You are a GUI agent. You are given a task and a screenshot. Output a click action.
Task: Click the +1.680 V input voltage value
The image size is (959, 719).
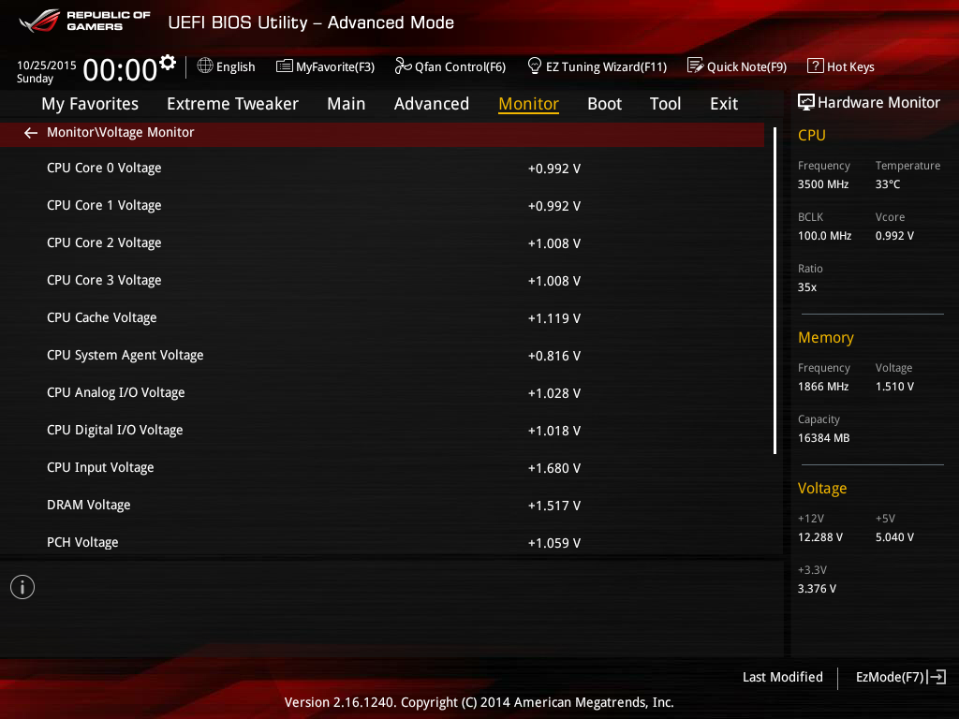coord(554,468)
